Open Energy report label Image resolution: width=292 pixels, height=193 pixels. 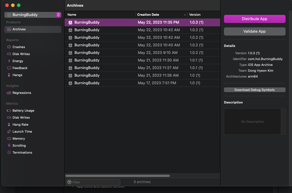18,61
